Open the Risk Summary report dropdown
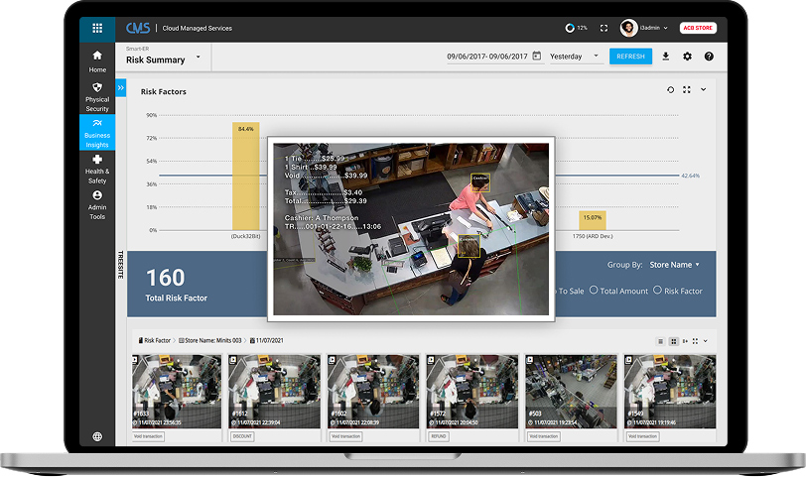Image resolution: width=806 pixels, height=477 pixels. (199, 58)
